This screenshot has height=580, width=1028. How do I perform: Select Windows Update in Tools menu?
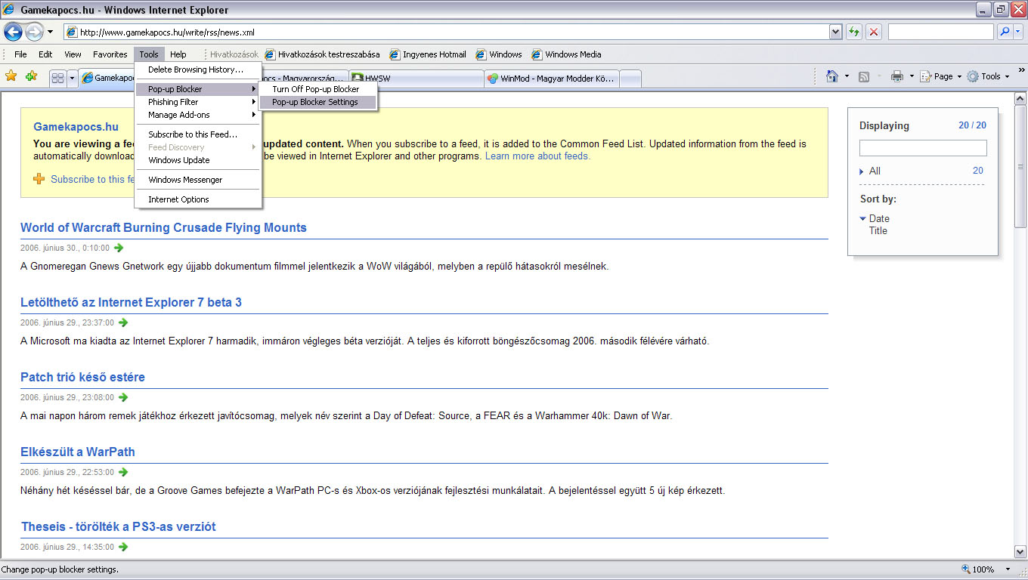pos(198,160)
